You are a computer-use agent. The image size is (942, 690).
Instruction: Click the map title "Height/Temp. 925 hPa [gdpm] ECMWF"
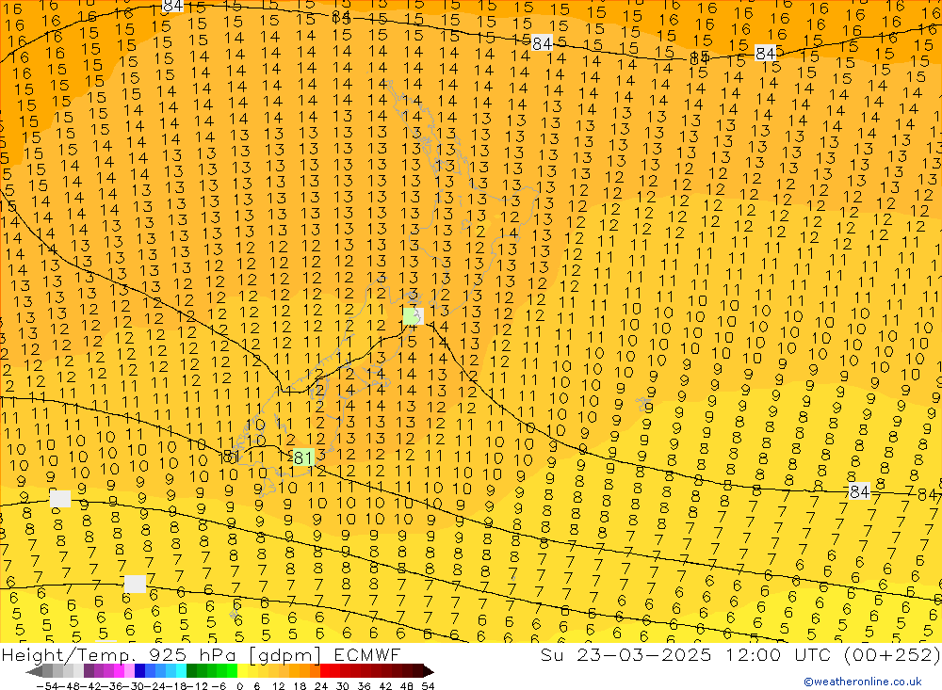[x=201, y=654]
